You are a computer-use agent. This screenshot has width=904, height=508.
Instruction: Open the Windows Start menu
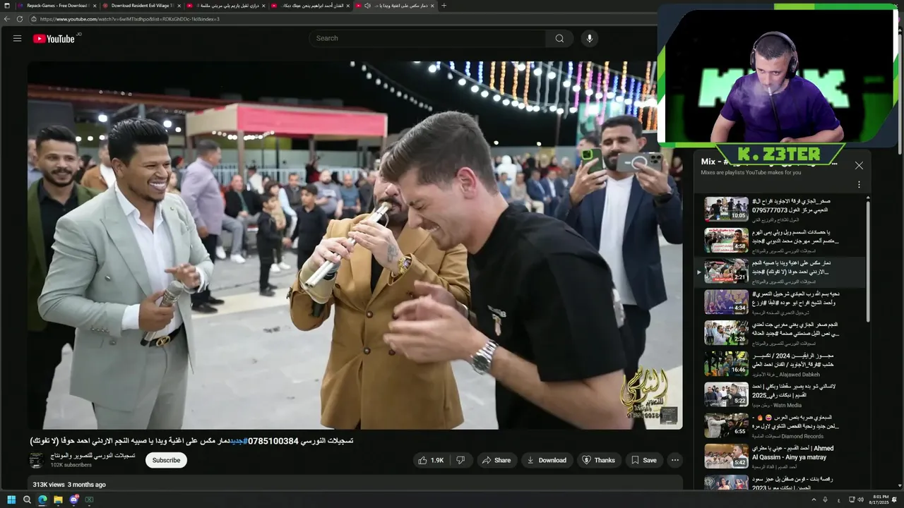coord(11,500)
